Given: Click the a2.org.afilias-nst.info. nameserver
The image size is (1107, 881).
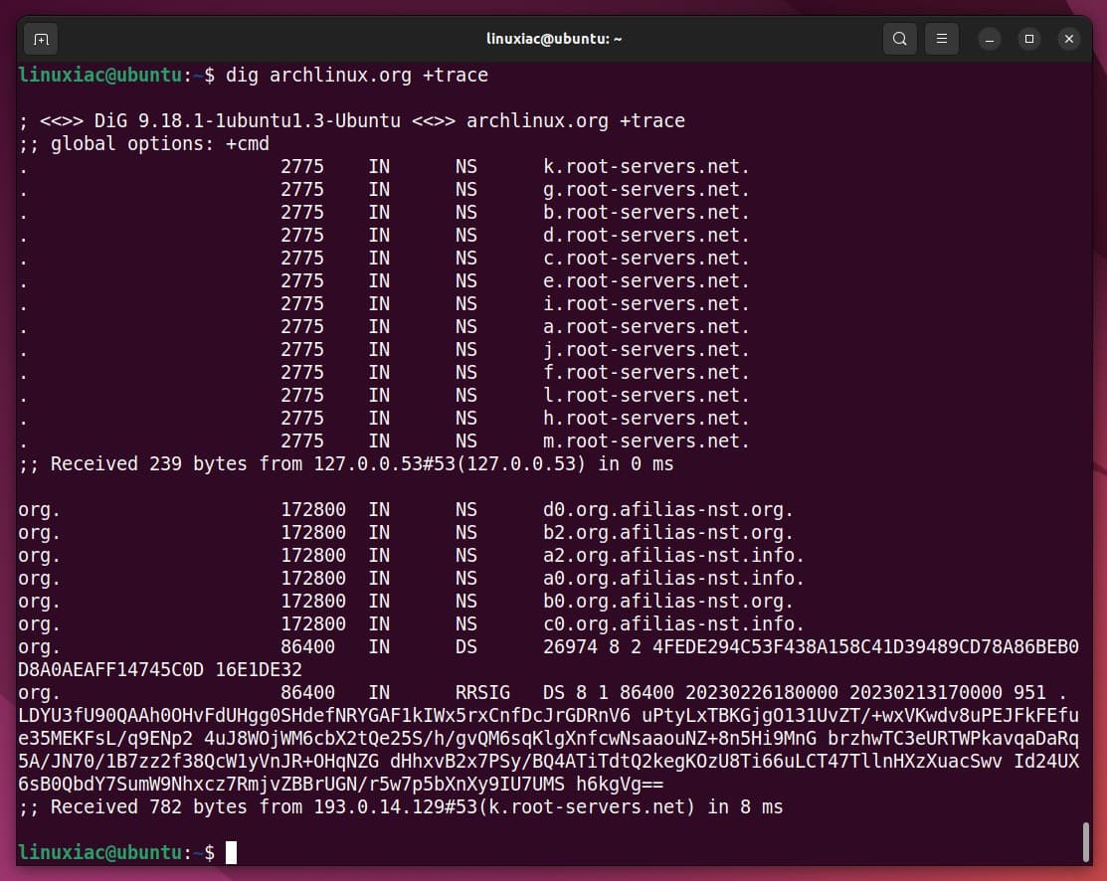Looking at the screenshot, I should point(673,556).
